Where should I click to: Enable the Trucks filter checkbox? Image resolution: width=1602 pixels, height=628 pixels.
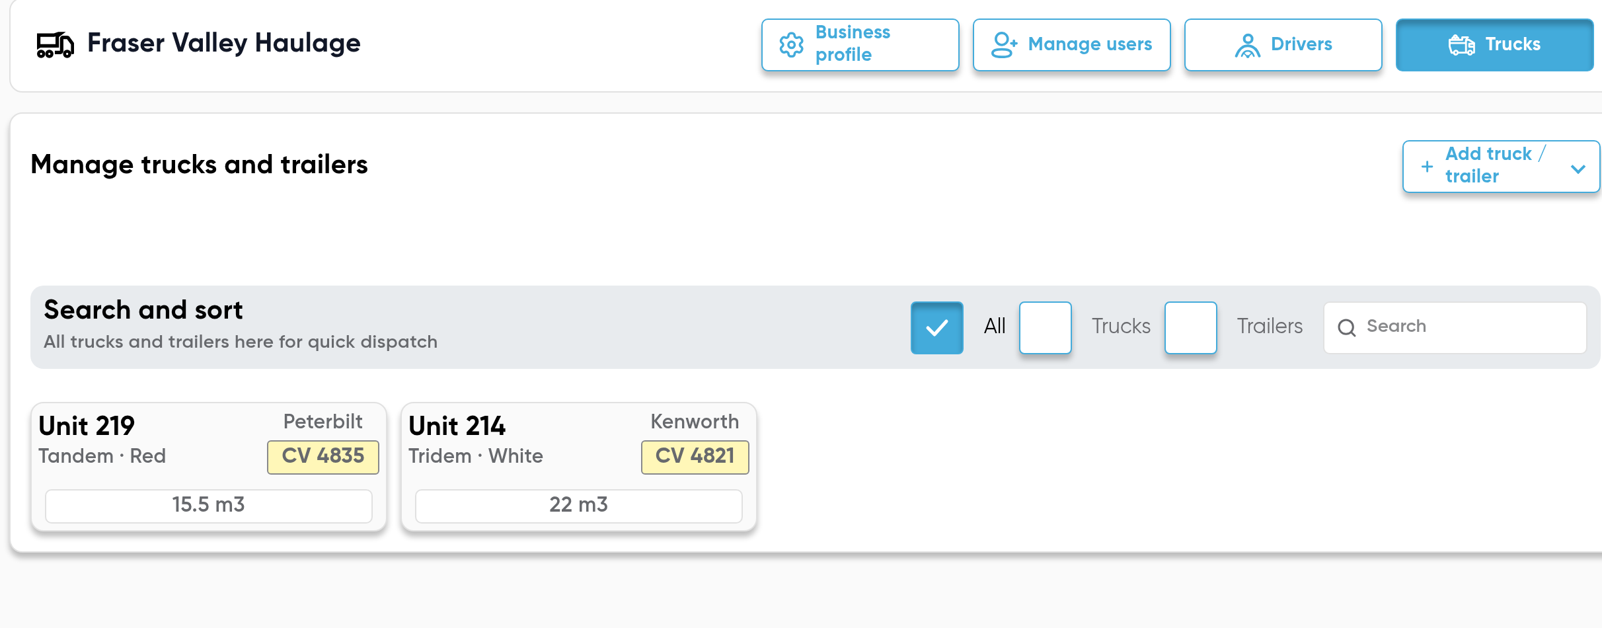1045,328
